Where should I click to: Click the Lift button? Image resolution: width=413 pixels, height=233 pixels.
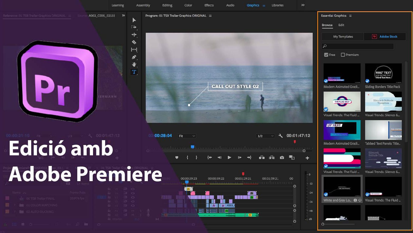pyautogui.click(x=262, y=157)
